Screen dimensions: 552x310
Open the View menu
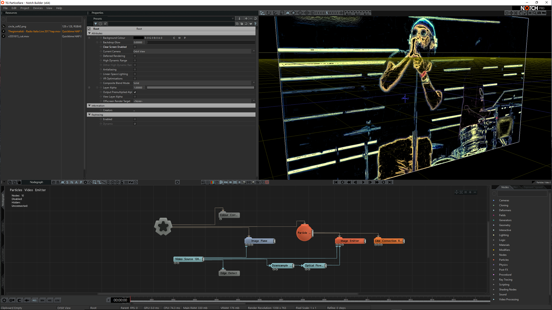(x=49, y=8)
